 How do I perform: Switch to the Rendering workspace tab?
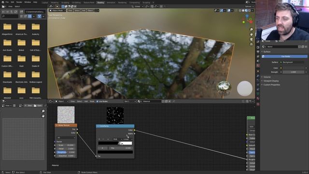point(122,2)
